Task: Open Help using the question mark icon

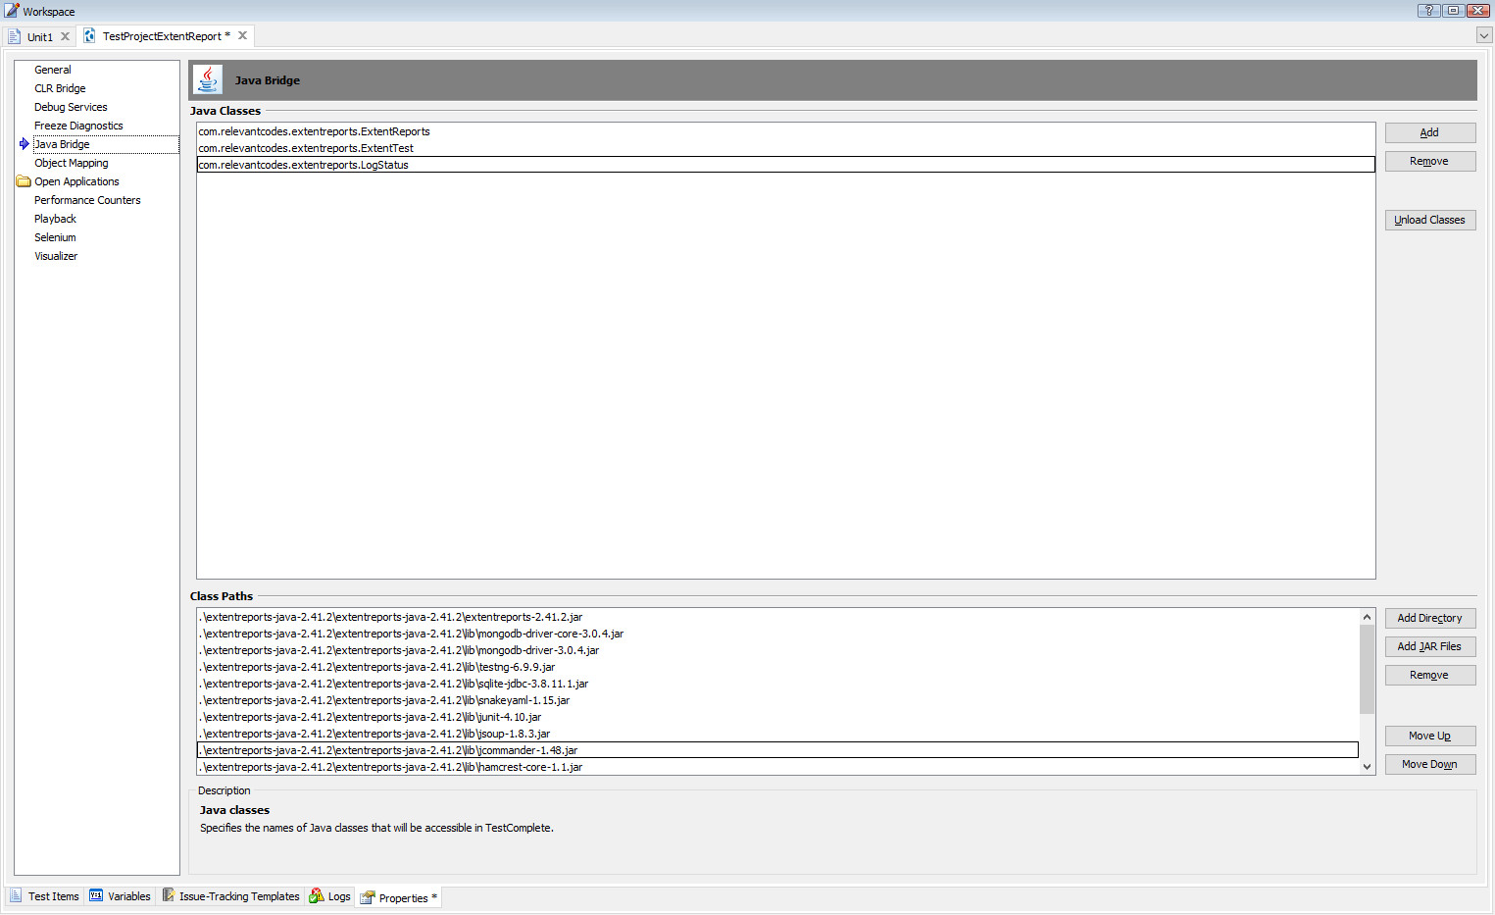Action: point(1427,10)
